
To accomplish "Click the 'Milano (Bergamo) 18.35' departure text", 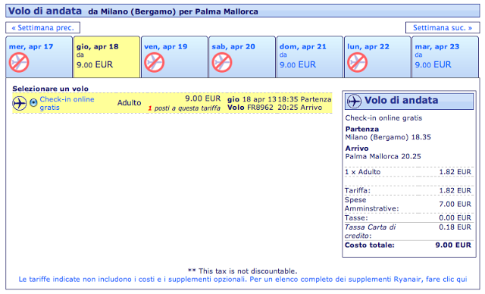I will pos(388,137).
